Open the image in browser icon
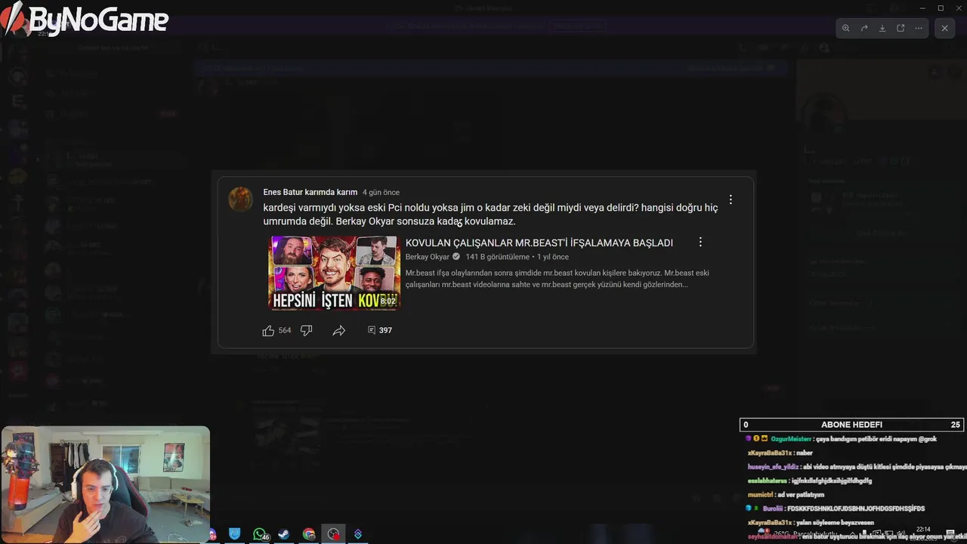The height and width of the screenshot is (544, 967). click(901, 28)
